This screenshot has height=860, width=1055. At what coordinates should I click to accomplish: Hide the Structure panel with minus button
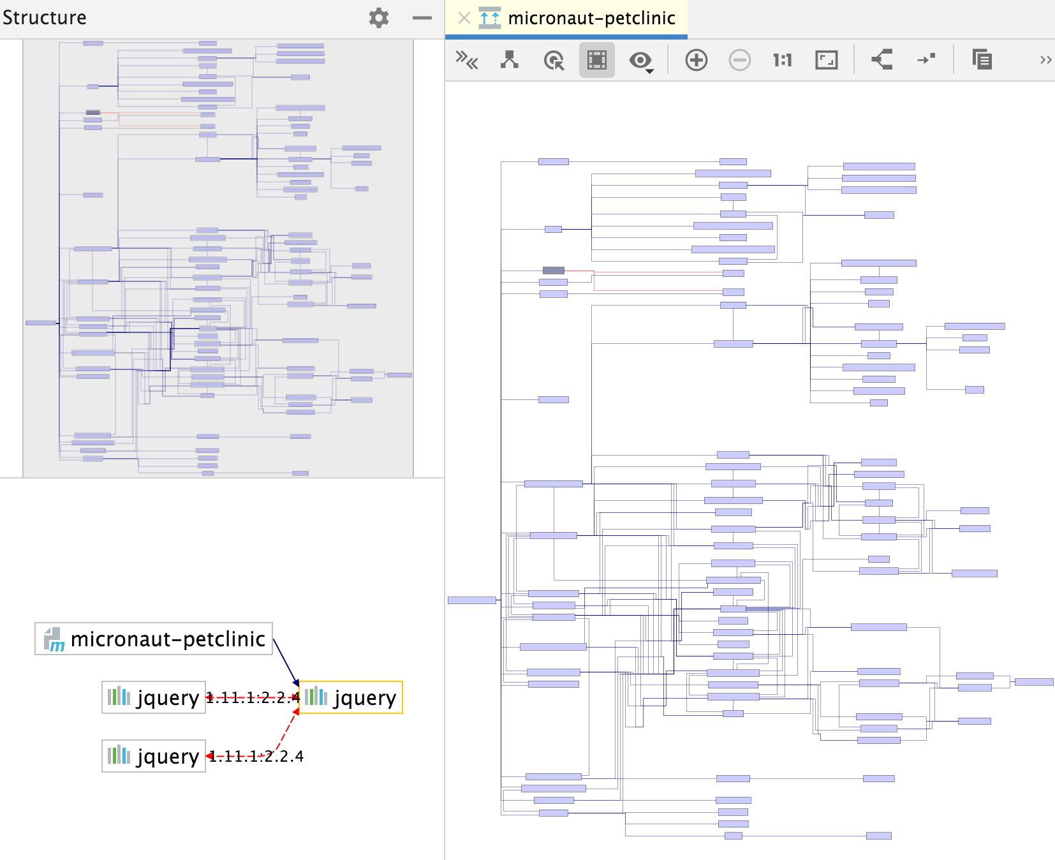422,18
